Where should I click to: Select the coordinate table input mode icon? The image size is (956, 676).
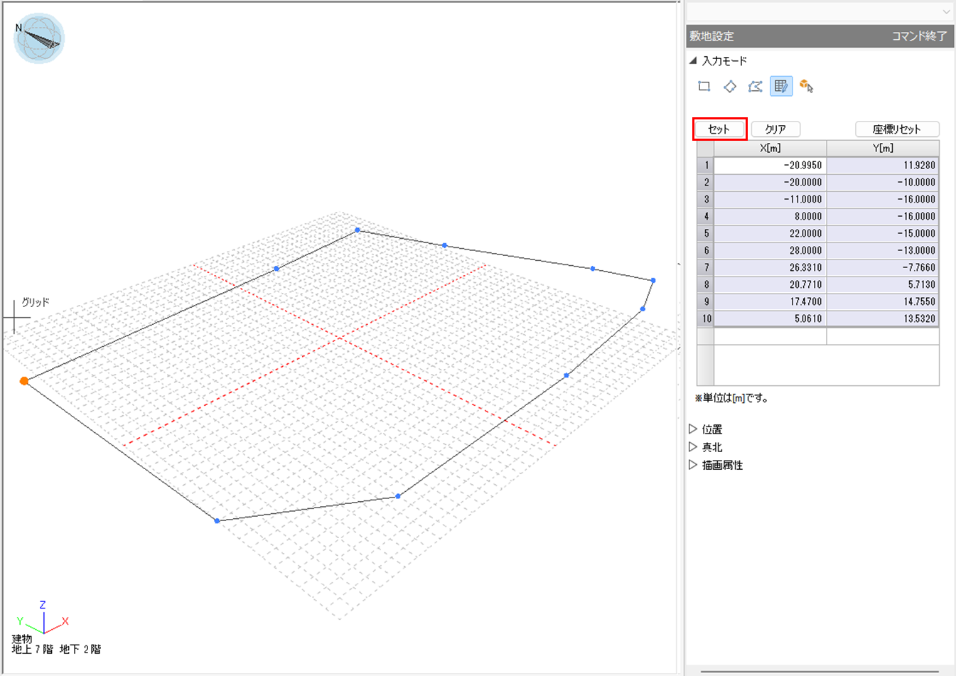[780, 87]
